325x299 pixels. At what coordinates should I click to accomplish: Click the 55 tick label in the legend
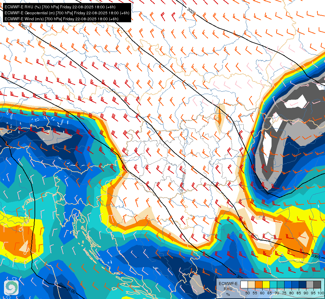point(255,293)
